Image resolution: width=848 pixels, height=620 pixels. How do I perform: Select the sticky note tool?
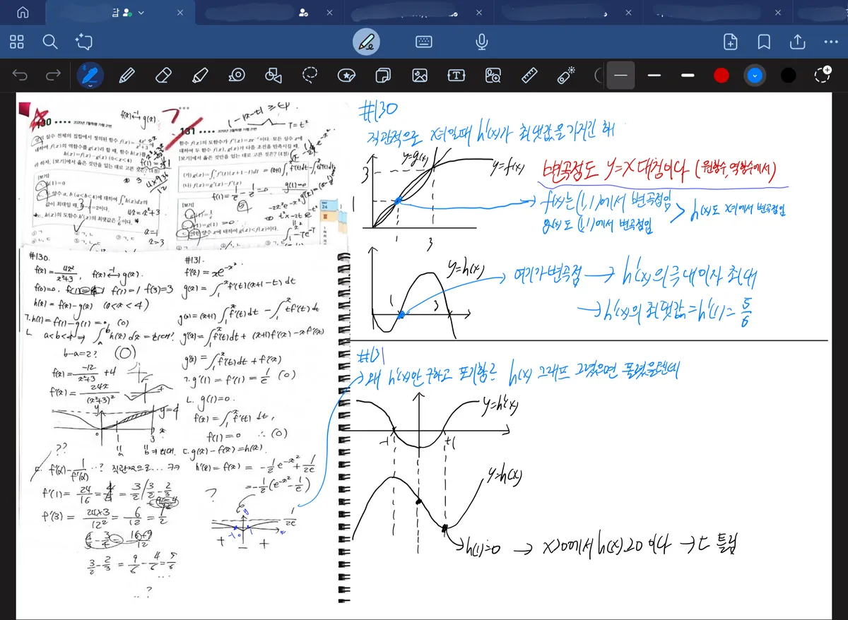383,75
